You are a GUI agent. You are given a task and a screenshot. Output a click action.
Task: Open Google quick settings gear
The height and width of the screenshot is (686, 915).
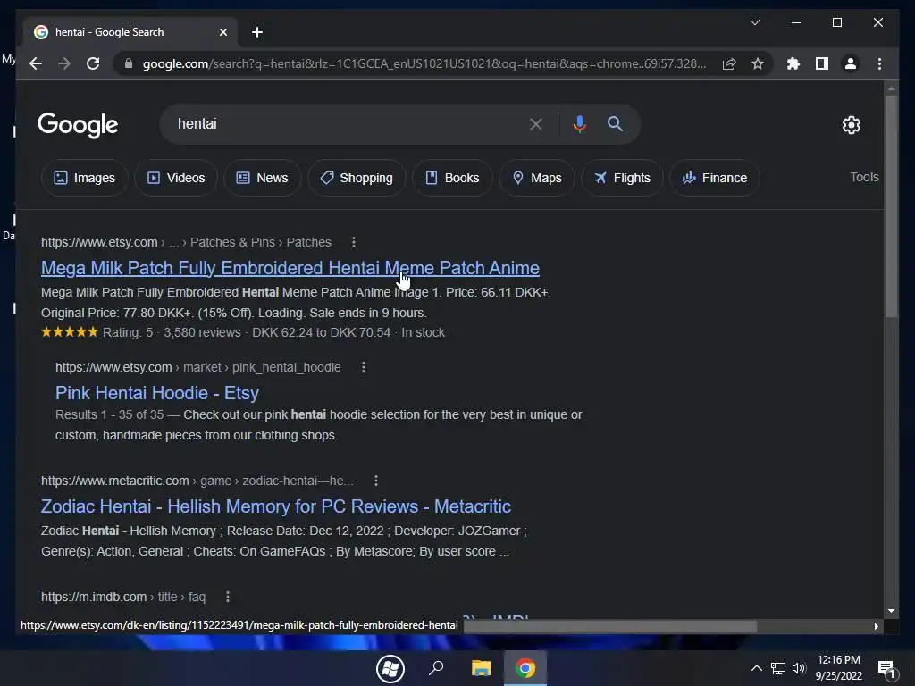point(851,125)
